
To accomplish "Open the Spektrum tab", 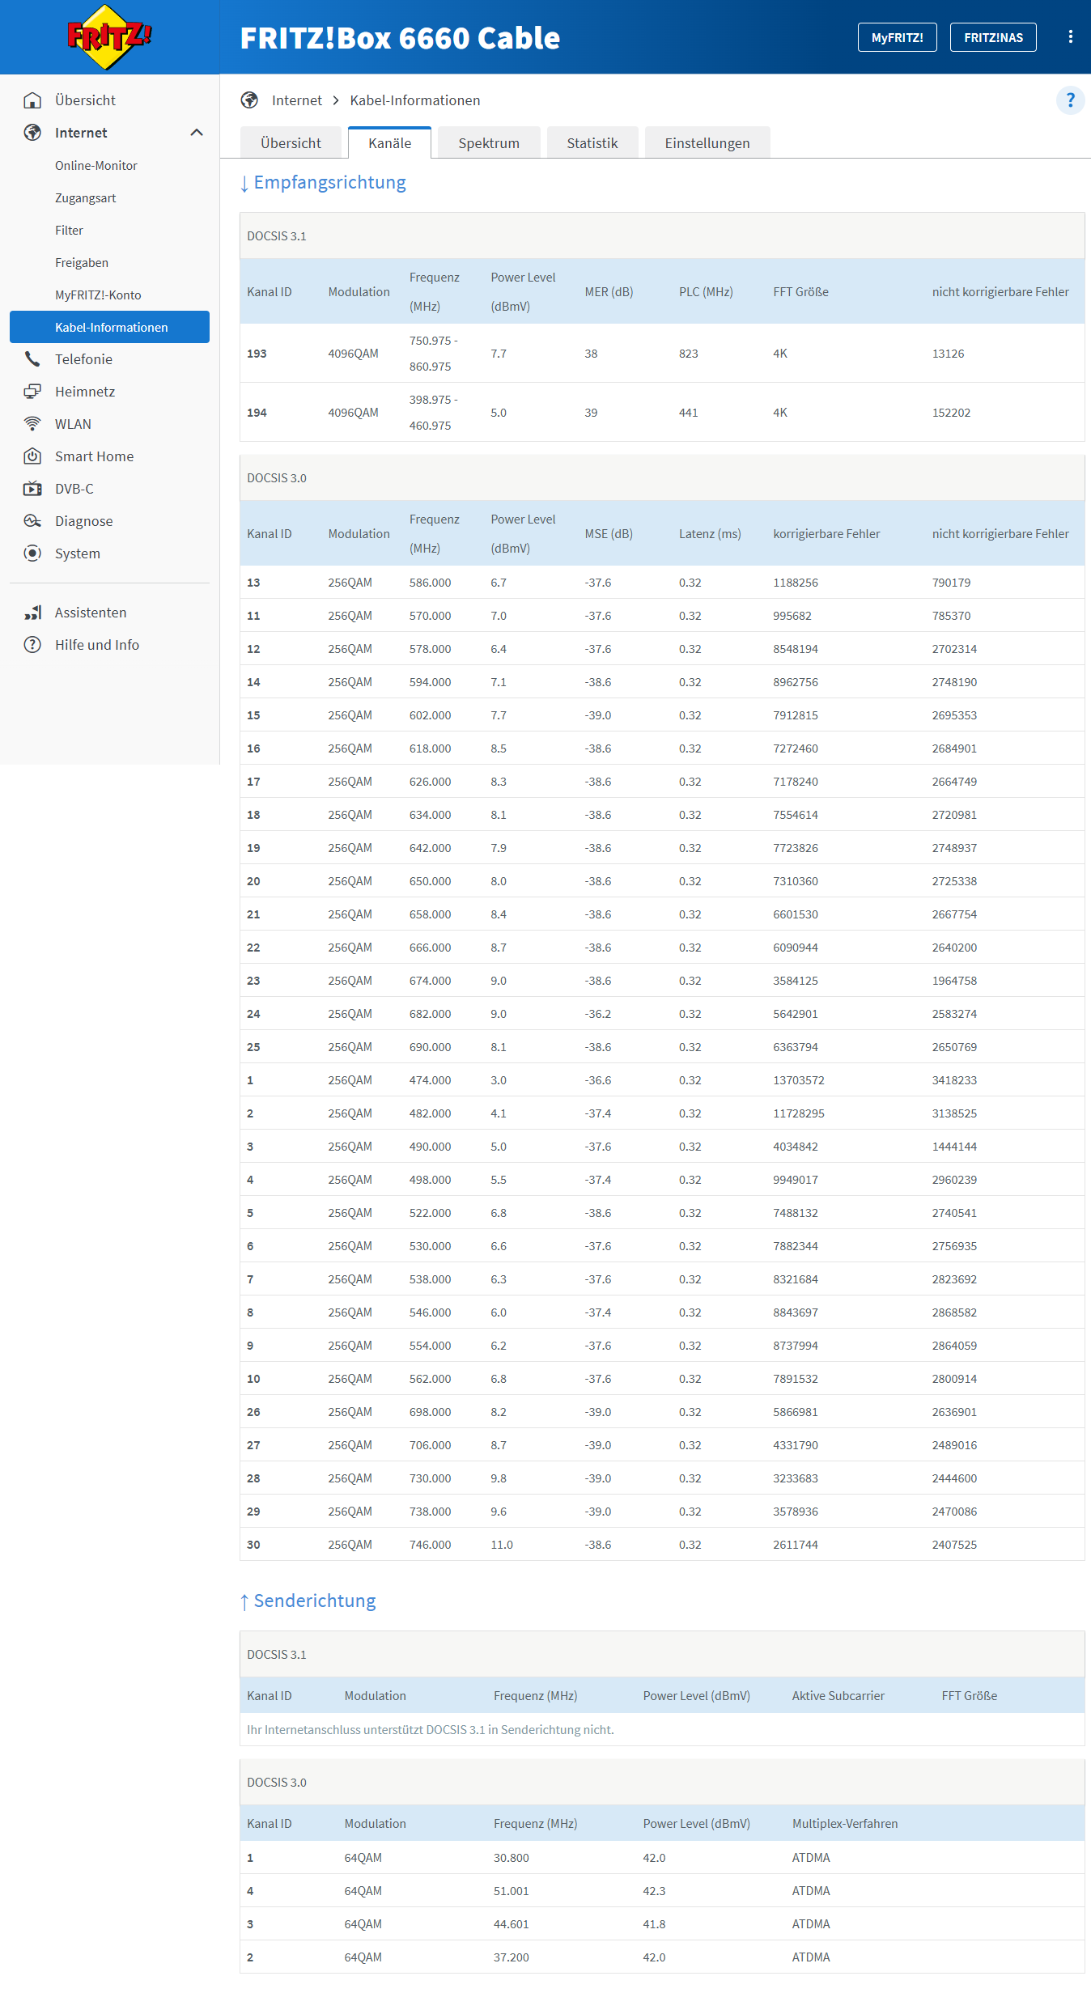I will pyautogui.click(x=489, y=143).
